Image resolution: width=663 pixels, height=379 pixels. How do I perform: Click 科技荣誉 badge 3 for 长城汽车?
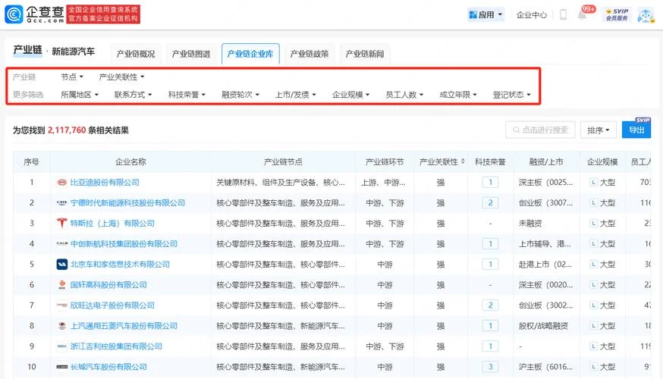pyautogui.click(x=490, y=367)
